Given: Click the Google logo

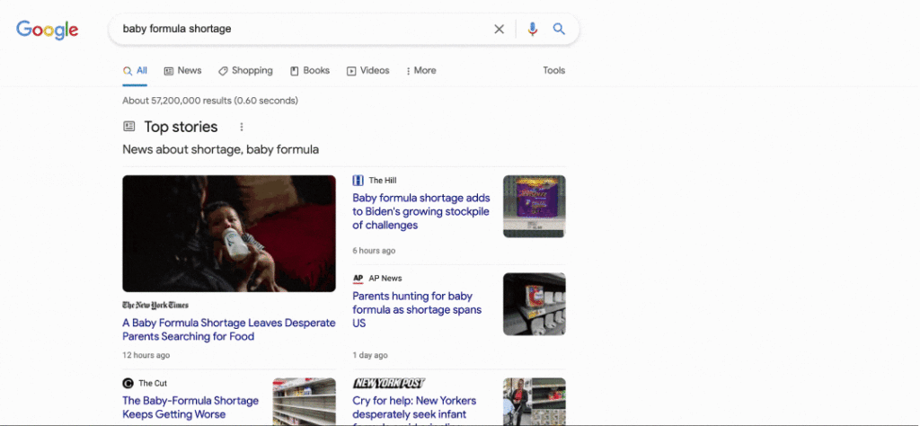Looking at the screenshot, I should coord(47,30).
